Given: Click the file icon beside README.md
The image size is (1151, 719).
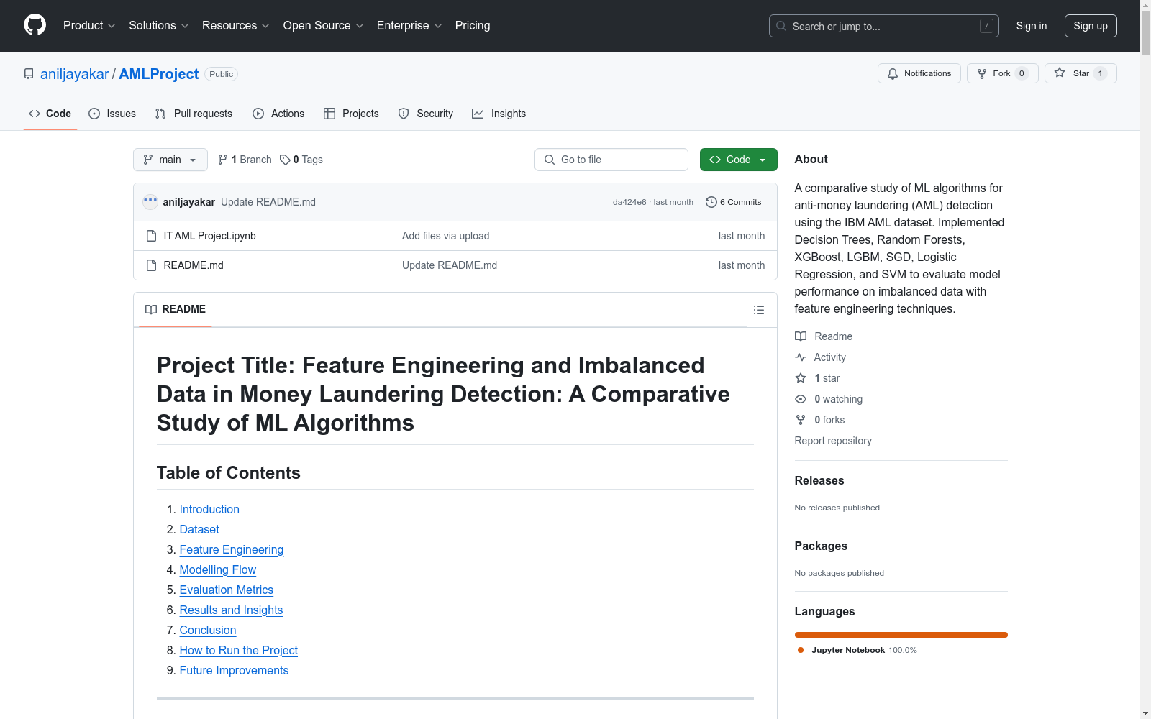Looking at the screenshot, I should tap(151, 265).
